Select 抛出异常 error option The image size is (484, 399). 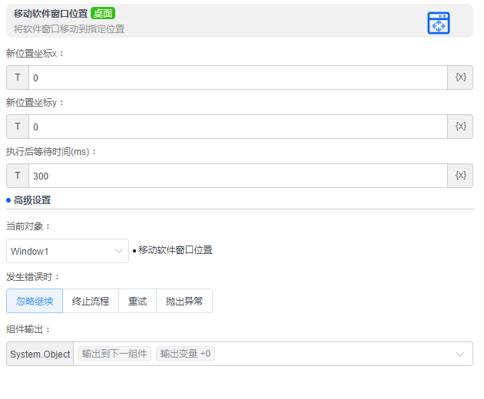tap(184, 301)
